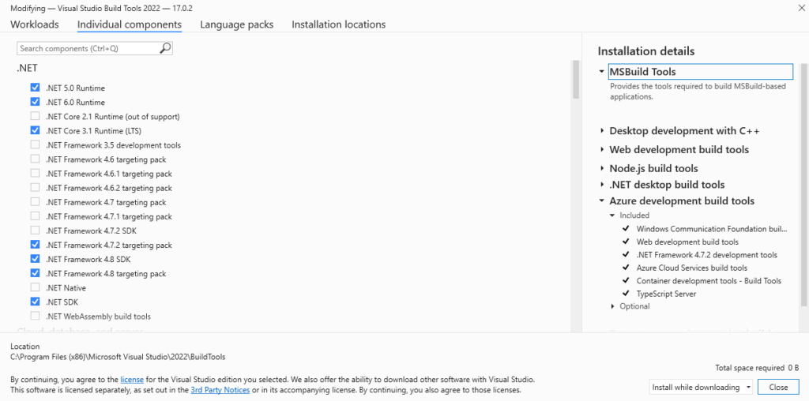Open the Install while downloading dropdown

tap(701, 387)
